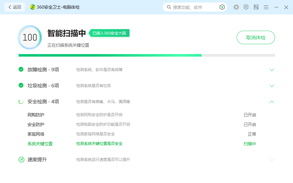Open the green hexagon Y icon in search box
Image resolution: width=293 pixels, height=183 pixels.
[222, 7]
